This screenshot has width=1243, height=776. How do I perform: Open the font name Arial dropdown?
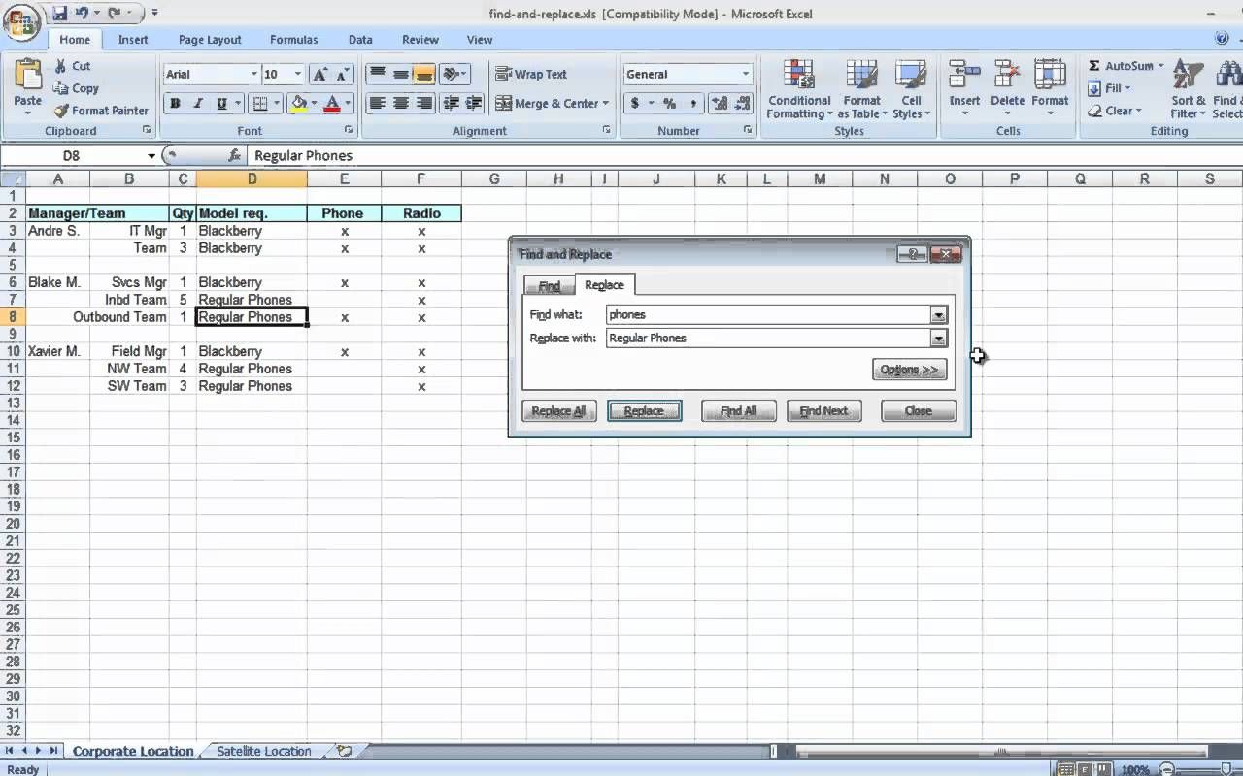(x=254, y=74)
